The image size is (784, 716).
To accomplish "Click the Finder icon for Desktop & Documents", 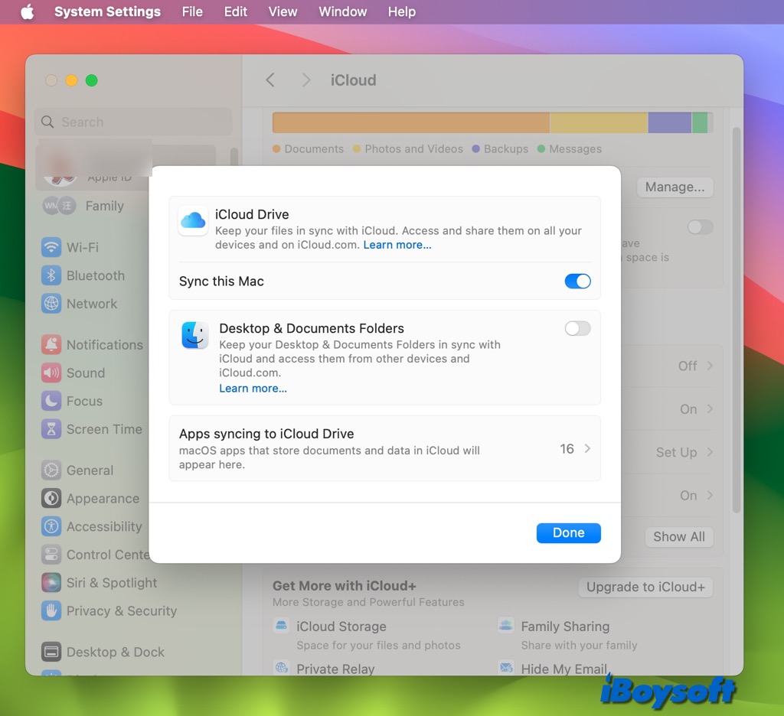I will (x=195, y=335).
